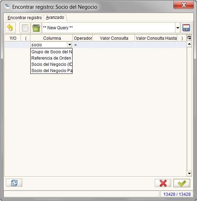Click the operator cell showing equals sign

pyautogui.click(x=83, y=45)
